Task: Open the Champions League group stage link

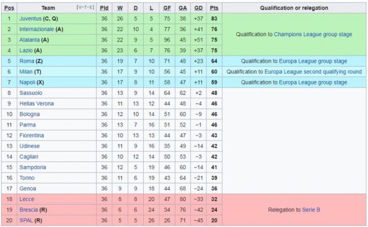Action: coord(313,34)
